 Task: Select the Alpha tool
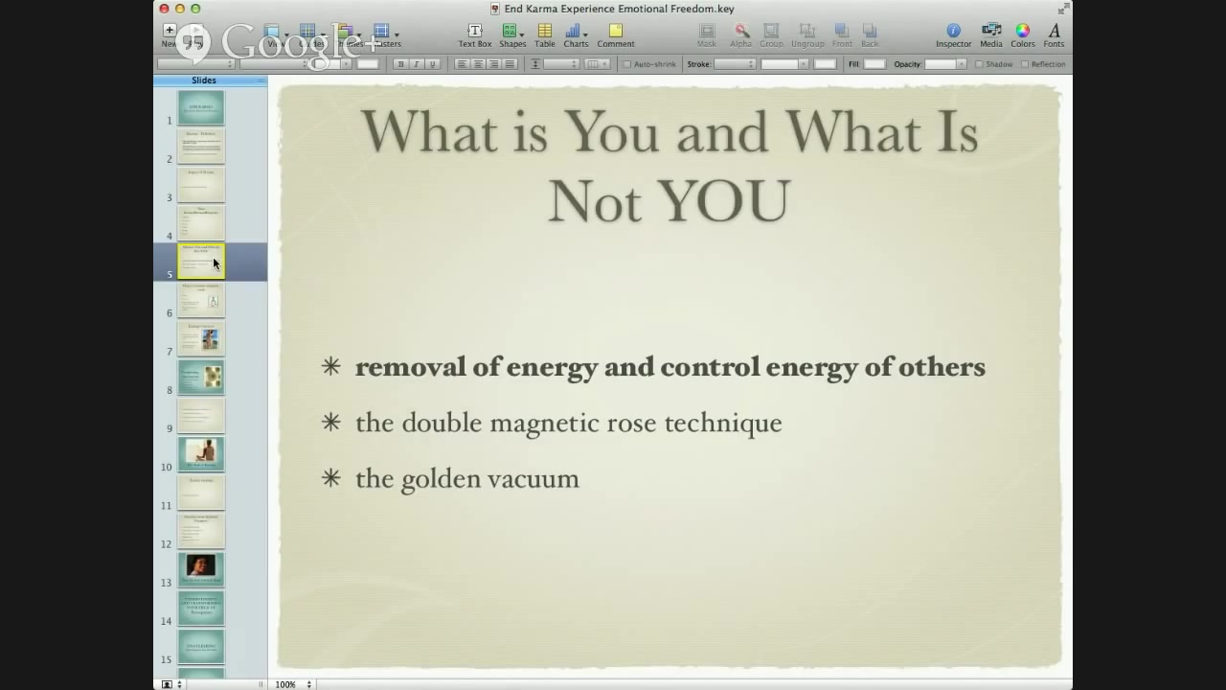tap(740, 35)
